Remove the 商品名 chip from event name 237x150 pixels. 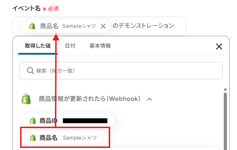103,26
